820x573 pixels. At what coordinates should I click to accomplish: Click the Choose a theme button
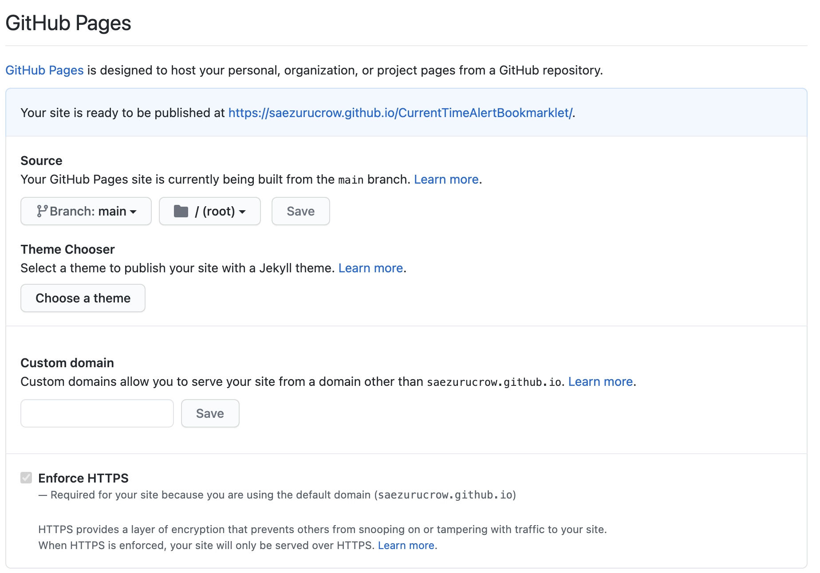[83, 298]
